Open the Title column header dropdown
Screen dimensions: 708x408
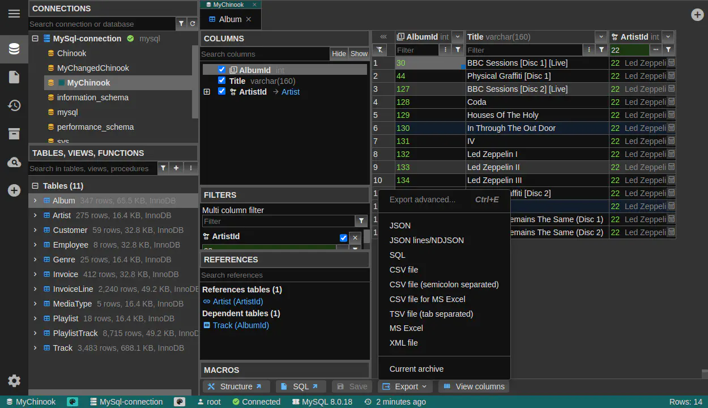tap(600, 37)
